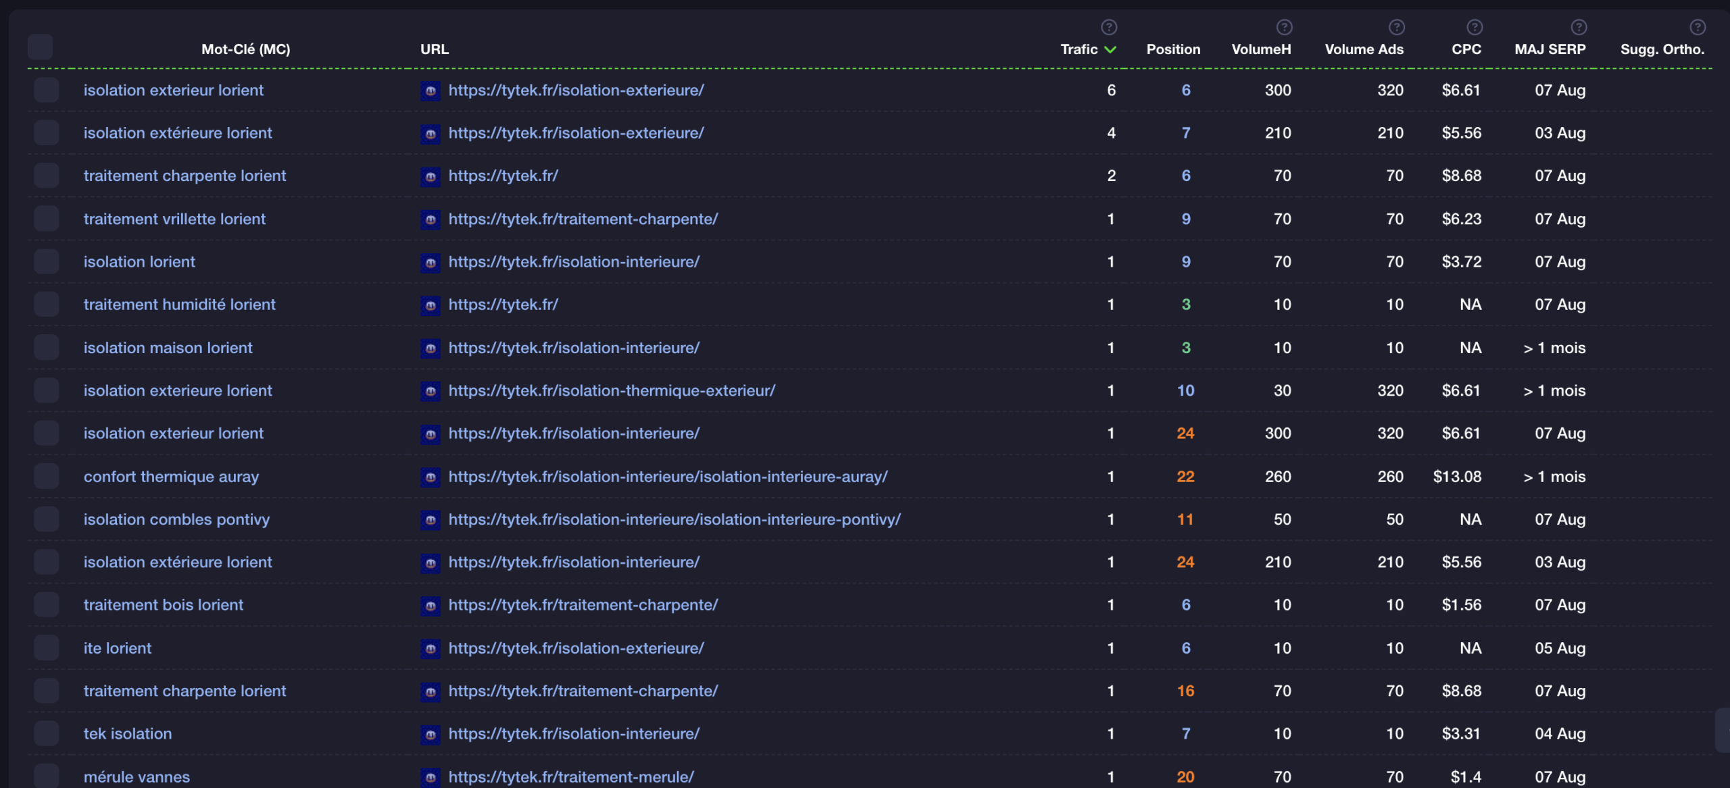Open the traitement-merule URL link

(571, 777)
